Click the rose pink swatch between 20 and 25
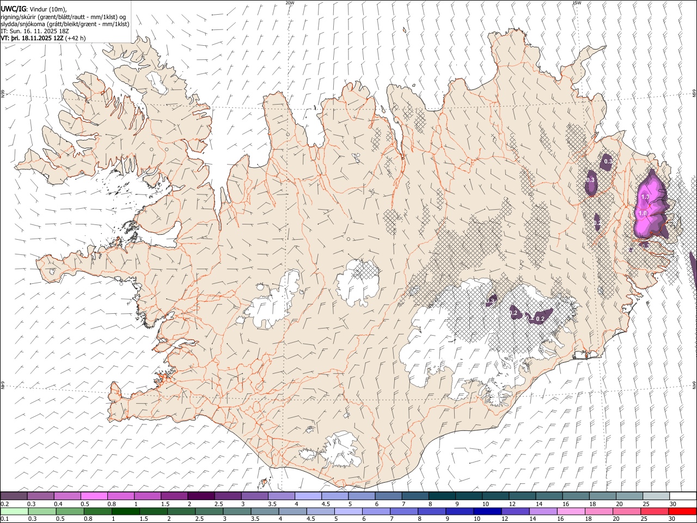This screenshot has width=697, height=523. pos(626,511)
